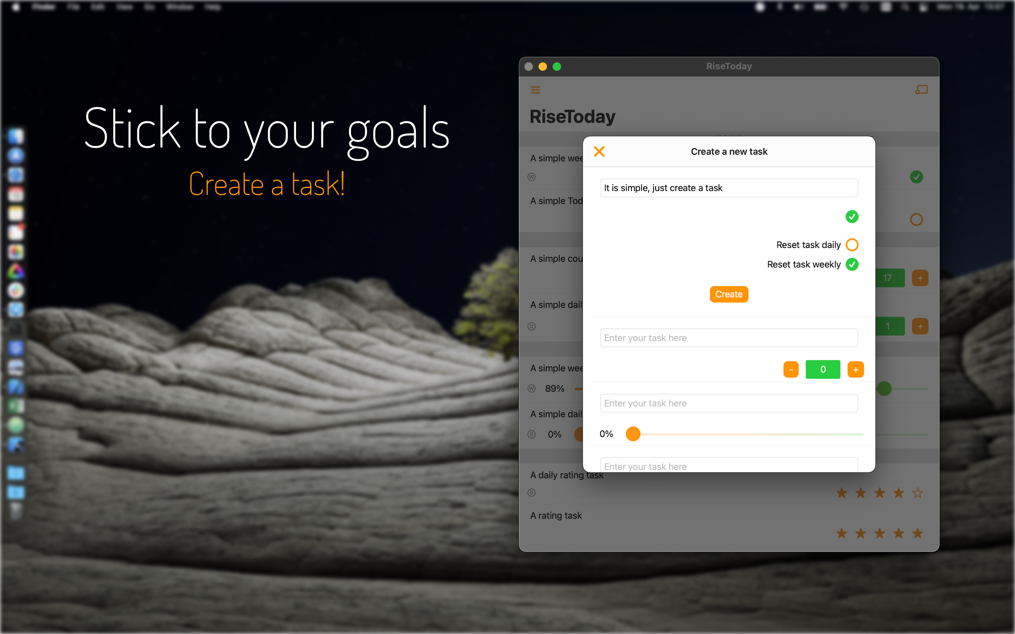Toggle the green completed check on simple weekly task
This screenshot has width=1015, height=634.
pyautogui.click(x=916, y=177)
